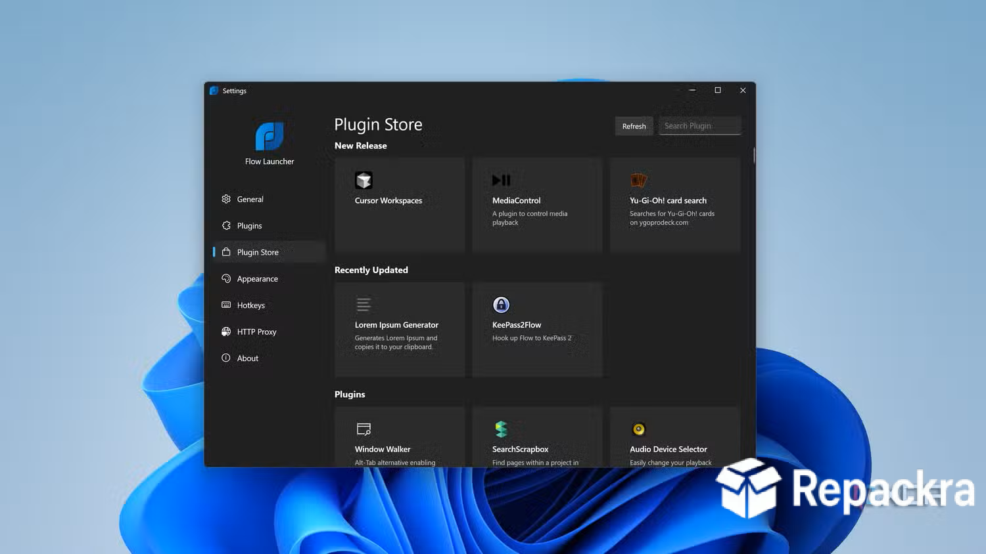Screen dimensions: 986x554
Task: Click the Hotkeys keyboard icon
Action: [x=226, y=305]
